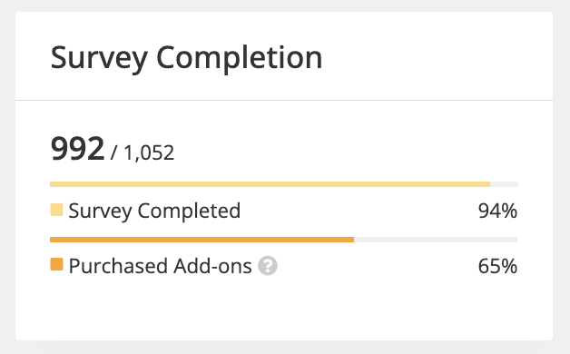This screenshot has height=354, width=570.
Task: Click the orange Purchased Add-ons legend square
Action: (x=56, y=264)
